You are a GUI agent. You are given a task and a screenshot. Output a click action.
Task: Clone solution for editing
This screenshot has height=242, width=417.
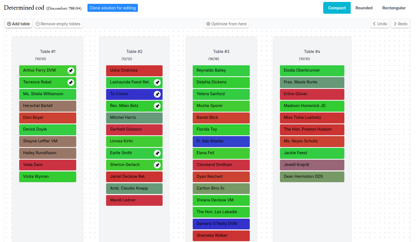click(x=112, y=8)
